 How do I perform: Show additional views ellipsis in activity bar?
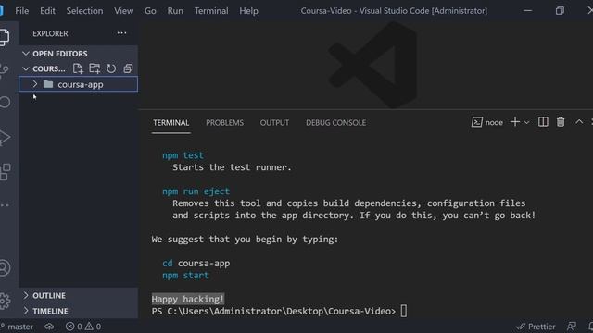click(x=5, y=205)
